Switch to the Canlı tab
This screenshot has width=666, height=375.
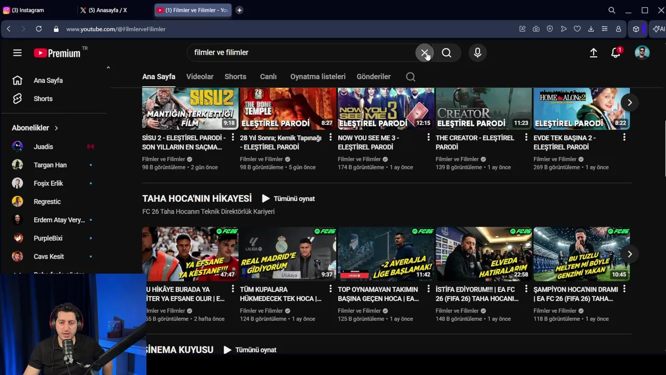pyautogui.click(x=268, y=77)
